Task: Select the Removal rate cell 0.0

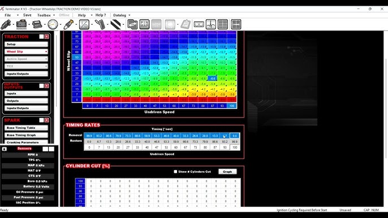Action: (235, 136)
